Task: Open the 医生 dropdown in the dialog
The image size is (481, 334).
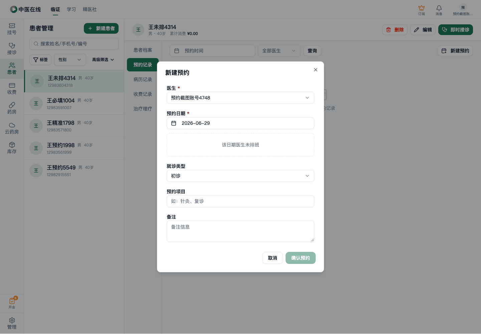Action: pos(240,98)
